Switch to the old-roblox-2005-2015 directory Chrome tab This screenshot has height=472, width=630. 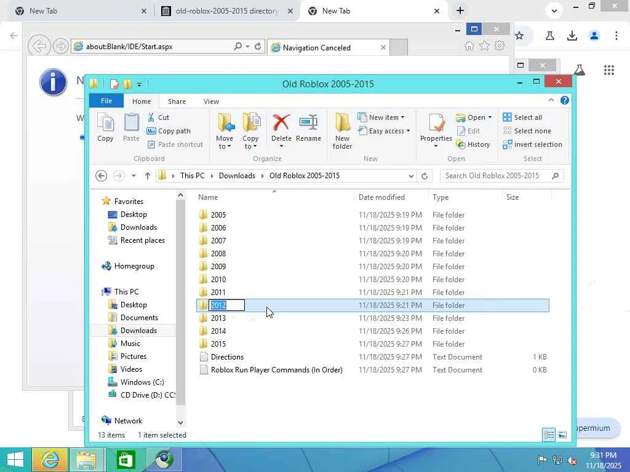coord(227,11)
